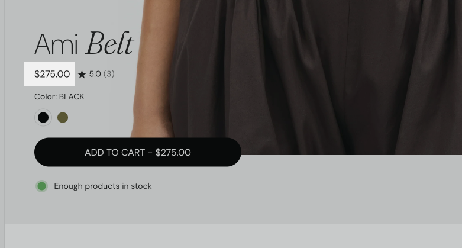Click the Color: BLACK label
Viewport: 462px width, 248px height.
point(59,96)
